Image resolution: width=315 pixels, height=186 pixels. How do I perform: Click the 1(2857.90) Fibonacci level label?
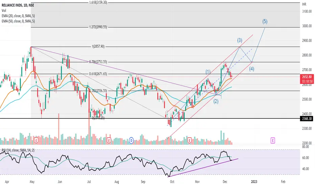click(98, 46)
